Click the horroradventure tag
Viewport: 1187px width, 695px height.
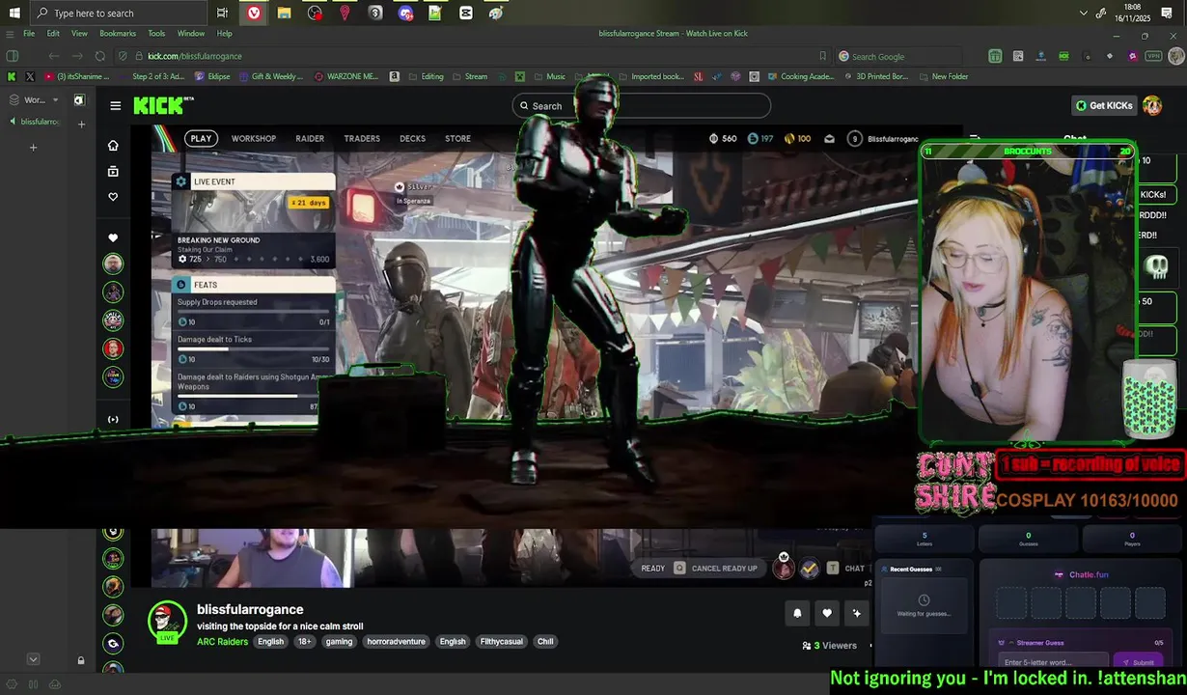(x=396, y=641)
